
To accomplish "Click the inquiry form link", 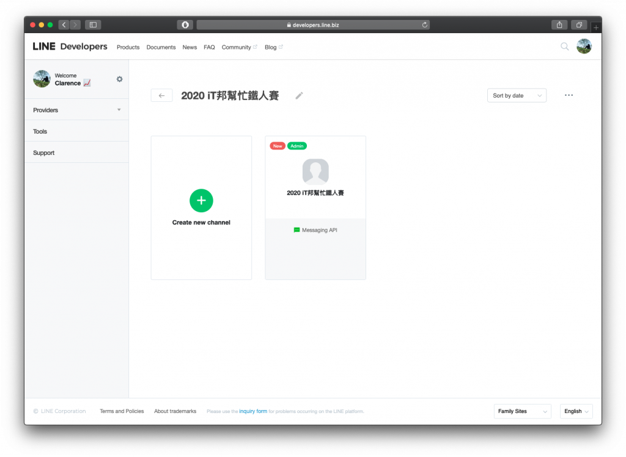I will pyautogui.click(x=253, y=411).
